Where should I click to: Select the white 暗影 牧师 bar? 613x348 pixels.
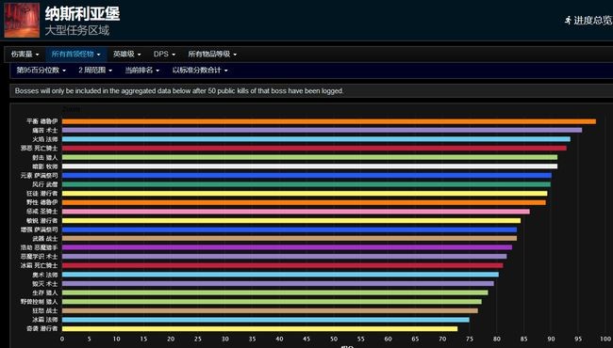tap(309, 166)
